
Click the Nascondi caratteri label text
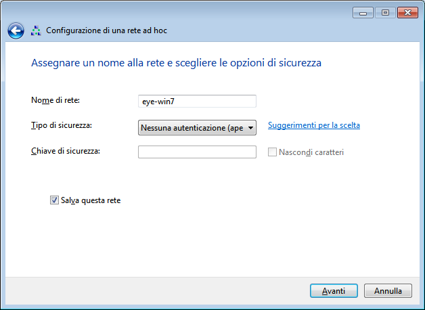click(311, 152)
